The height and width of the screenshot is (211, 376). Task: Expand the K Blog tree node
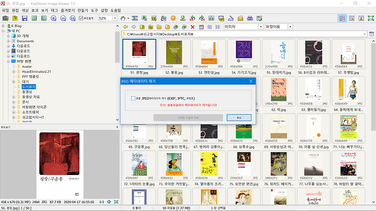(x=3, y=26)
